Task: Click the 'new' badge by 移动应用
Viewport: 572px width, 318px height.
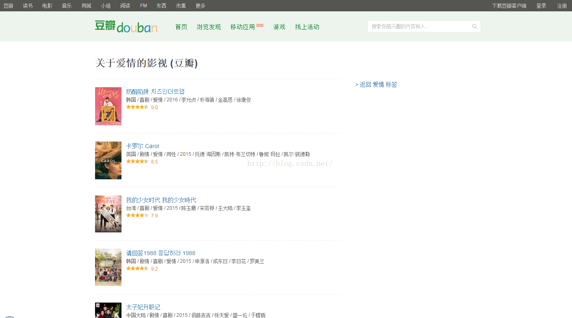Action: coord(260,25)
